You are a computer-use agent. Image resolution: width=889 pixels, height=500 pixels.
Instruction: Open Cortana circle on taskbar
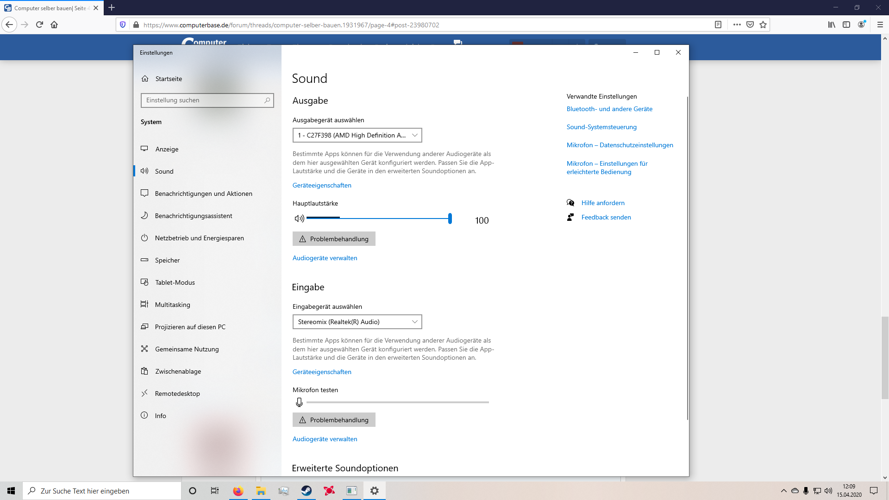(193, 491)
